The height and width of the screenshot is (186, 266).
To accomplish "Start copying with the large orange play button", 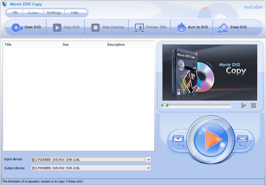I will click(x=211, y=139).
